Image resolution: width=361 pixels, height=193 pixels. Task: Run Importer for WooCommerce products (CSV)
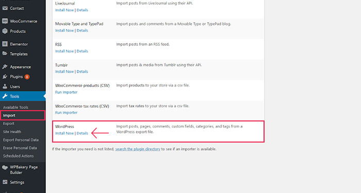pos(66,92)
